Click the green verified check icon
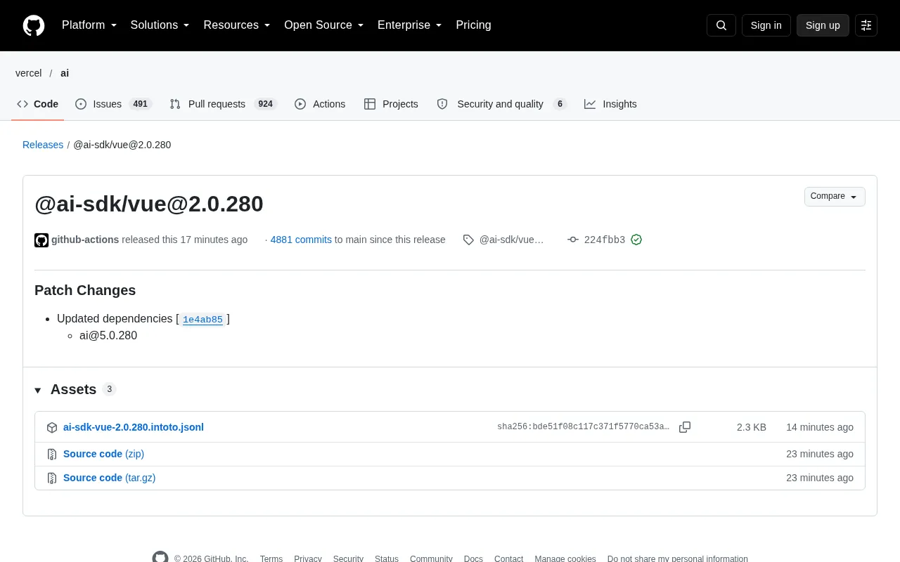The image size is (900, 562). pos(636,240)
